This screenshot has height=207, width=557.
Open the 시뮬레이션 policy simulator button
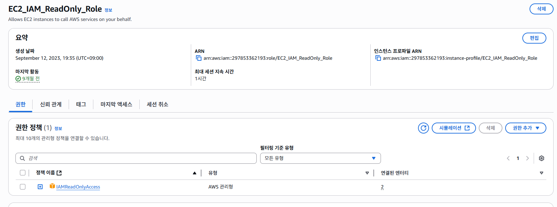454,128
